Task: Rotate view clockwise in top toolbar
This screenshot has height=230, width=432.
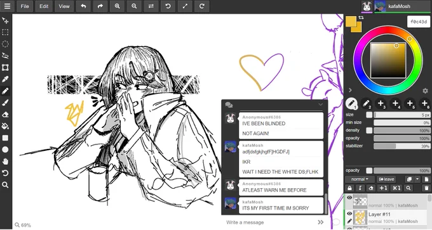Action: click(202, 6)
